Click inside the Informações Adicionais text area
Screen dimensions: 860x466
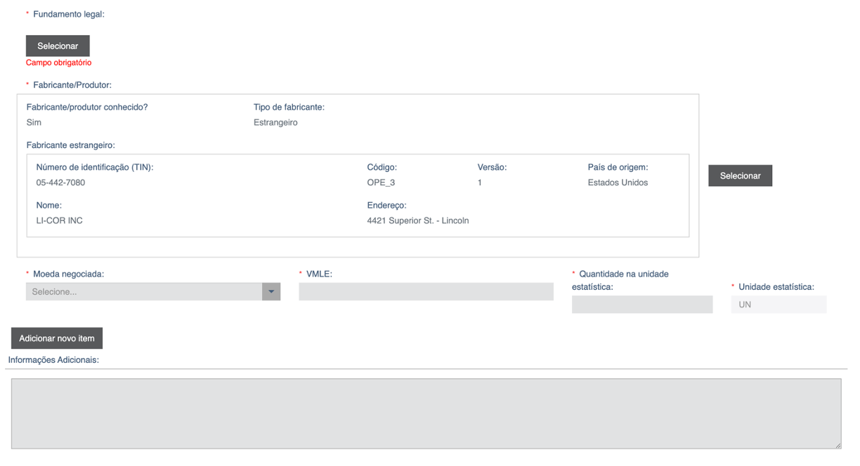(x=426, y=413)
